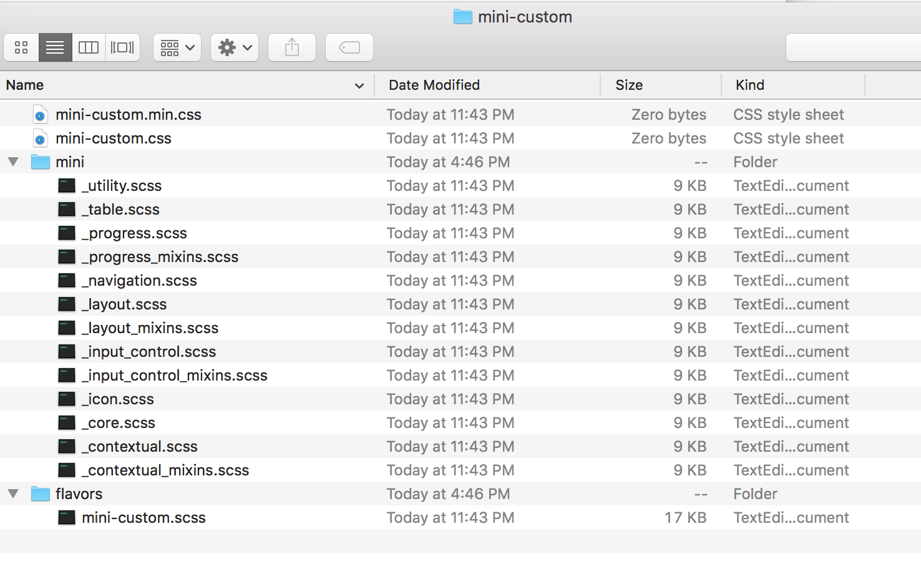Click the _navigation.scss file icon

(x=67, y=281)
